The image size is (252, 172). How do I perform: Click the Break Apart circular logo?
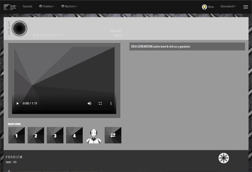20,28
